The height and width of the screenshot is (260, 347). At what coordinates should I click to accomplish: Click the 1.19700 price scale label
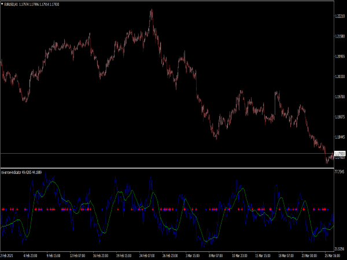340,96
